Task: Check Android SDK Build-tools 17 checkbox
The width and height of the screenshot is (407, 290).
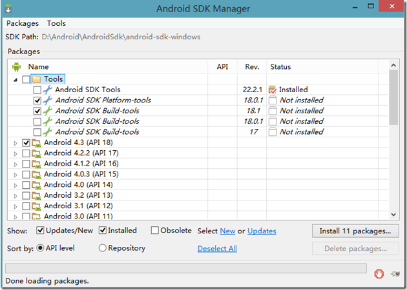Action: [37, 132]
